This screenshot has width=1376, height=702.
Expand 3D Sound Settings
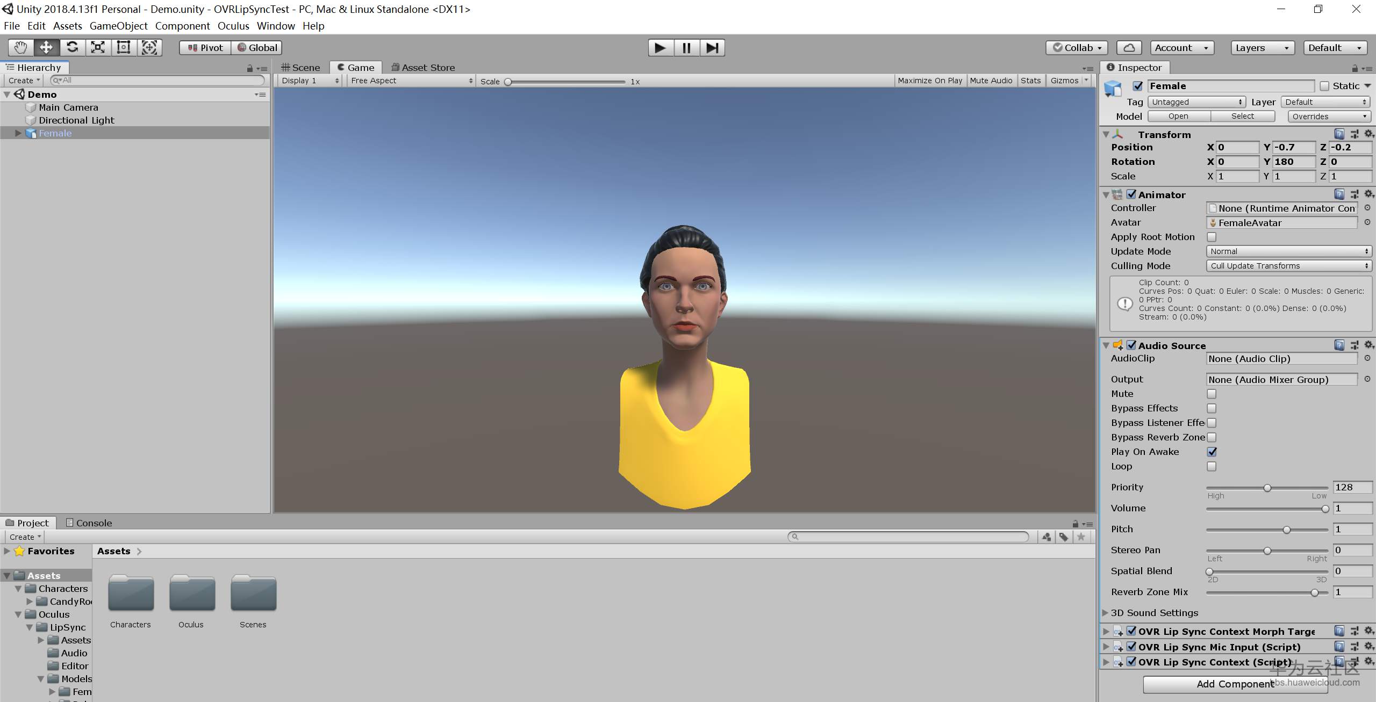[1106, 613]
